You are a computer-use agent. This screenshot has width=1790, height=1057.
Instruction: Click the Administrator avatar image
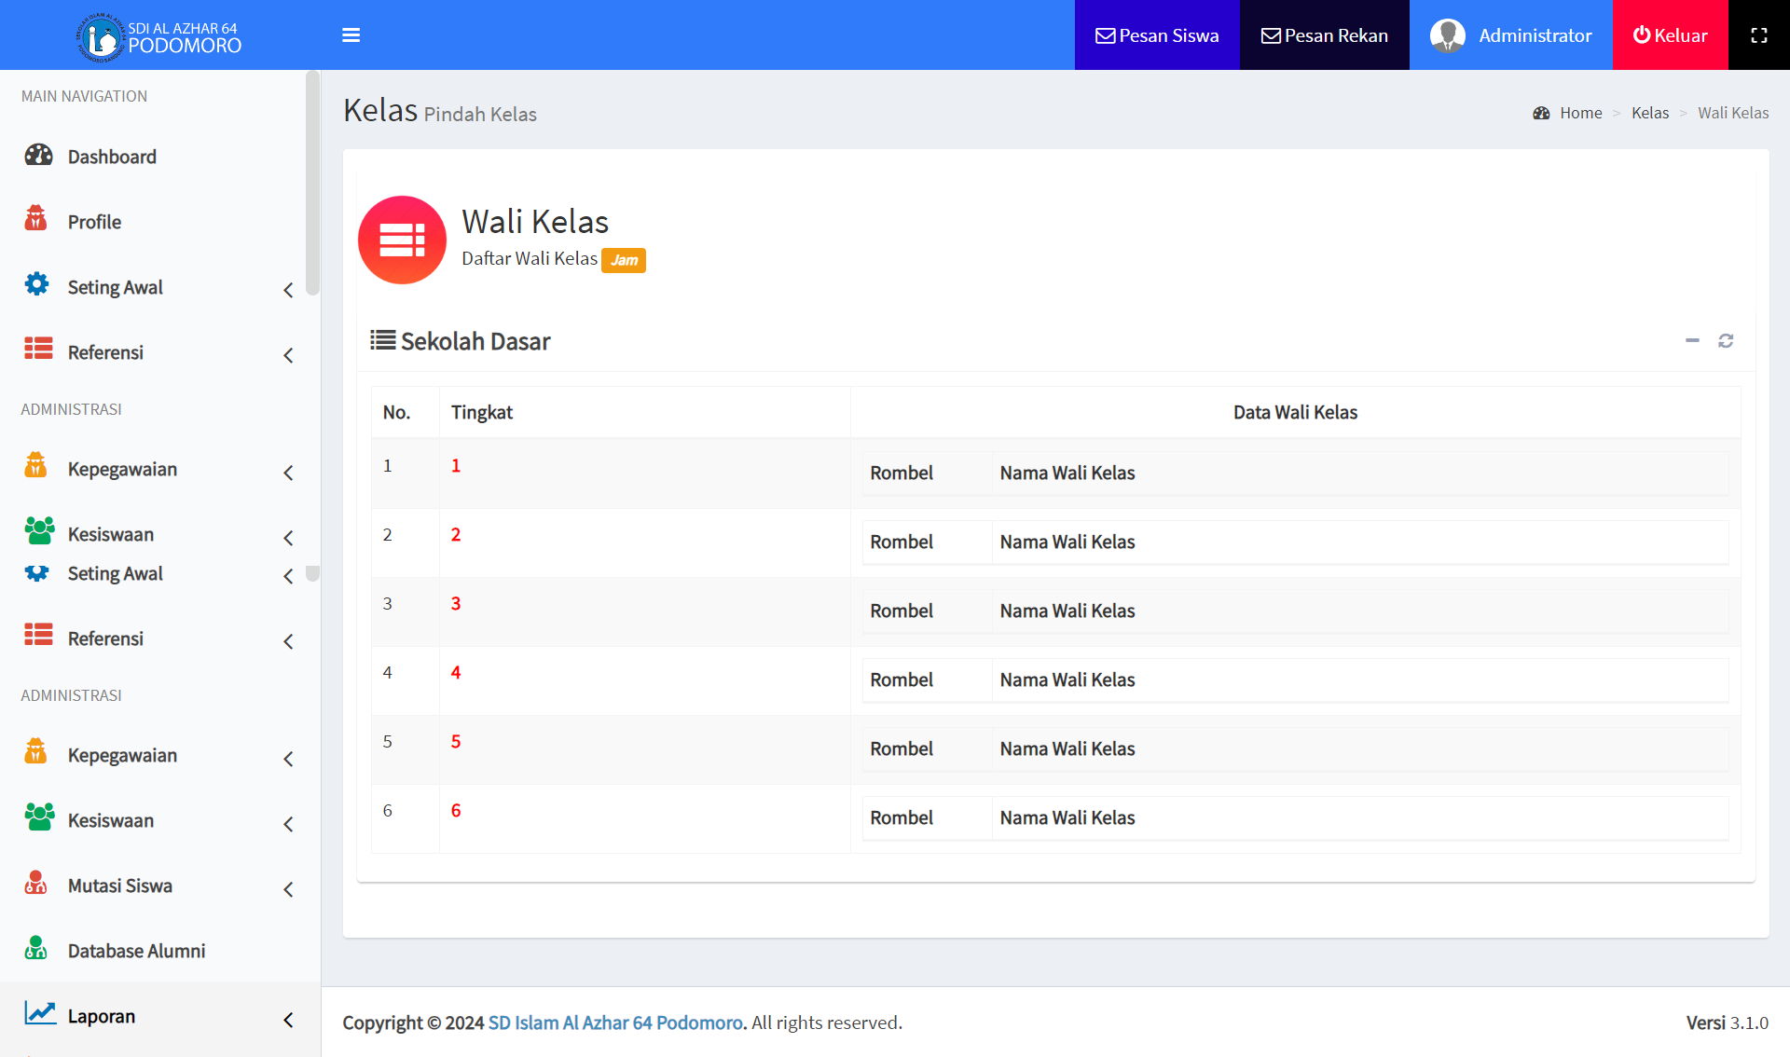(x=1447, y=35)
